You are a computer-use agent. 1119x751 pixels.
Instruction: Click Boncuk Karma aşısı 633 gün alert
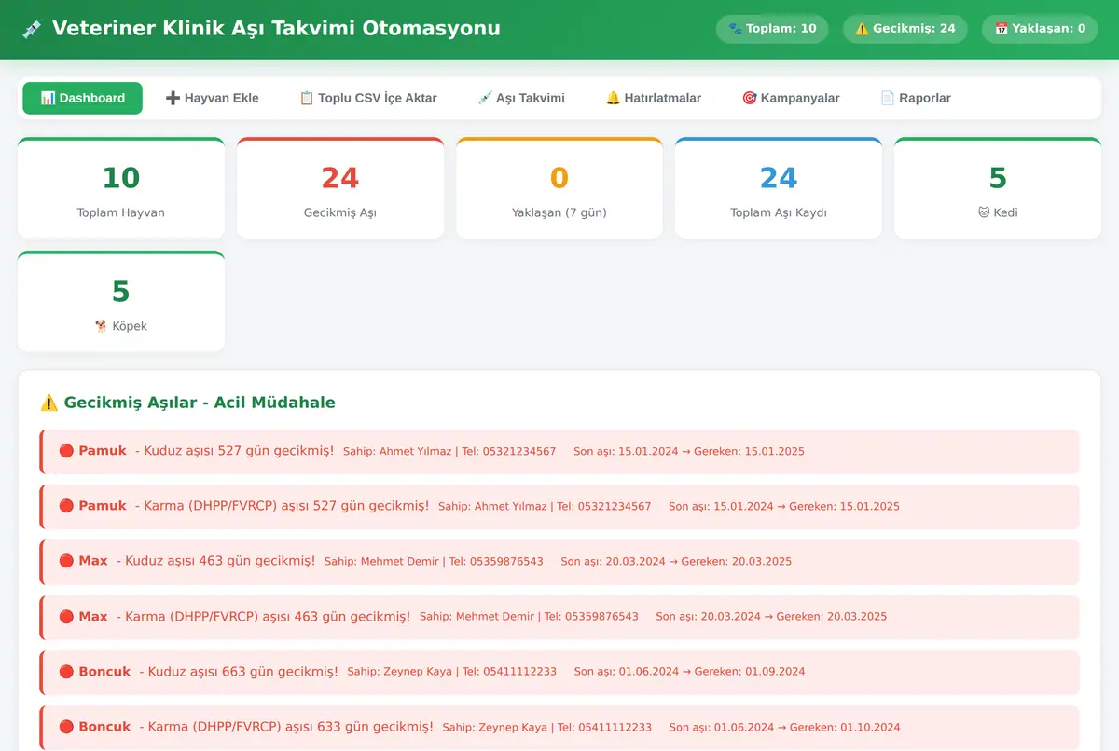coord(559,726)
